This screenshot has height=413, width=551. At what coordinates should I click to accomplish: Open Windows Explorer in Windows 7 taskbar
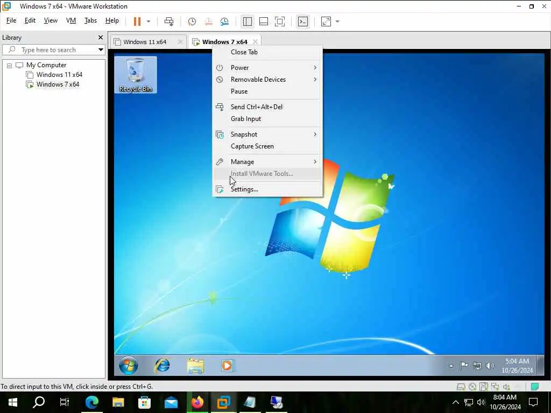[x=195, y=366]
